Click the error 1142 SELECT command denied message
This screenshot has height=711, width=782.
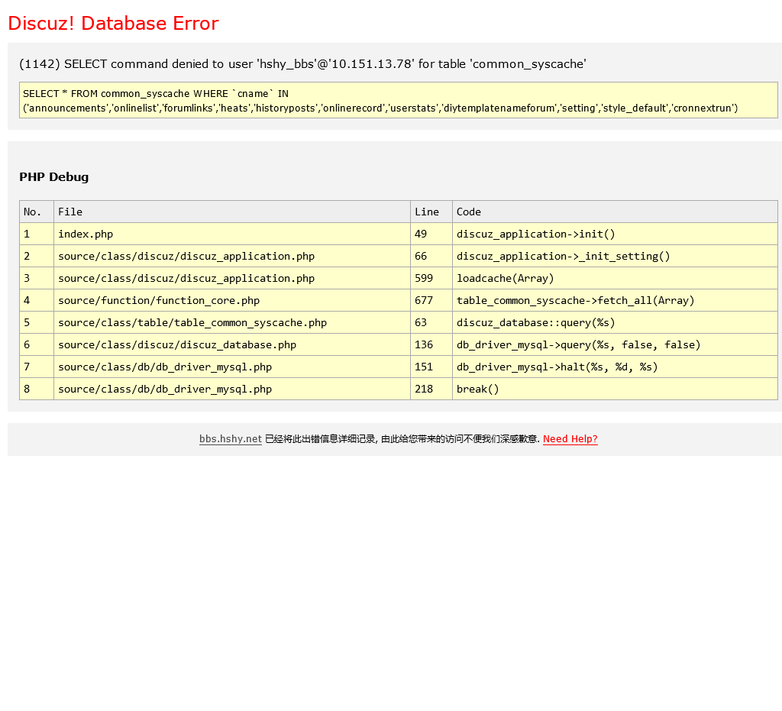click(x=302, y=64)
